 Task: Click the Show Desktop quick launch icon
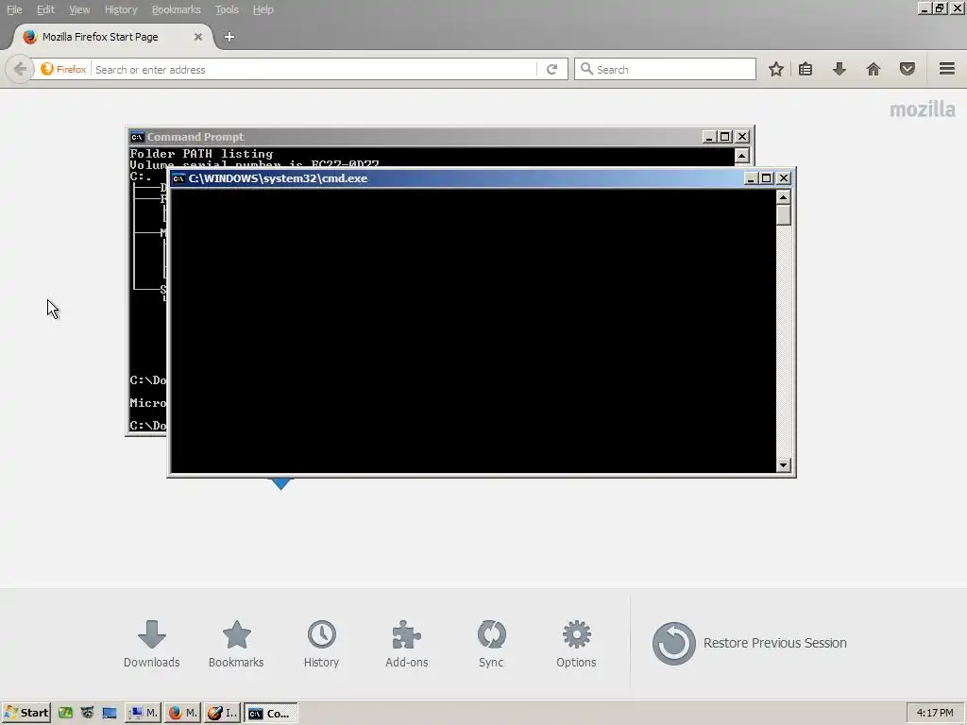110,713
